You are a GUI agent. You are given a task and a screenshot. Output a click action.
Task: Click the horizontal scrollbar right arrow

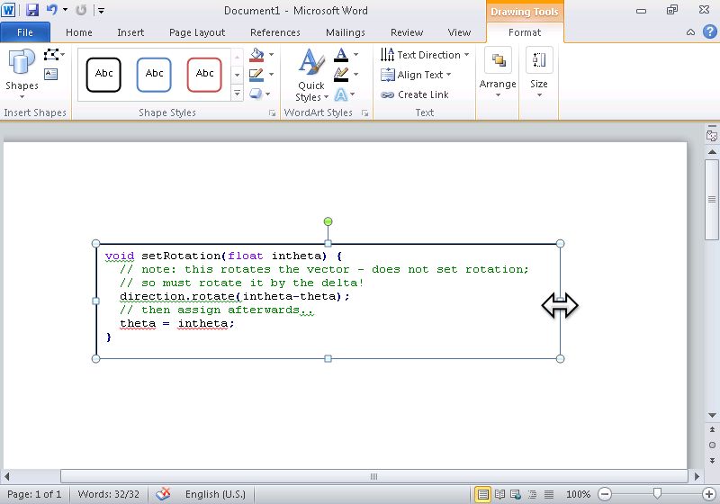click(697, 476)
